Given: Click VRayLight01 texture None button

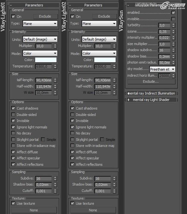Looking at the screenshot, I should pyautogui.click(x=34, y=210).
